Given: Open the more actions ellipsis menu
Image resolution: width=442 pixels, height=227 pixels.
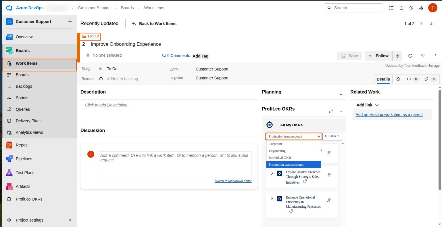Looking at the screenshot, I should click(x=435, y=56).
